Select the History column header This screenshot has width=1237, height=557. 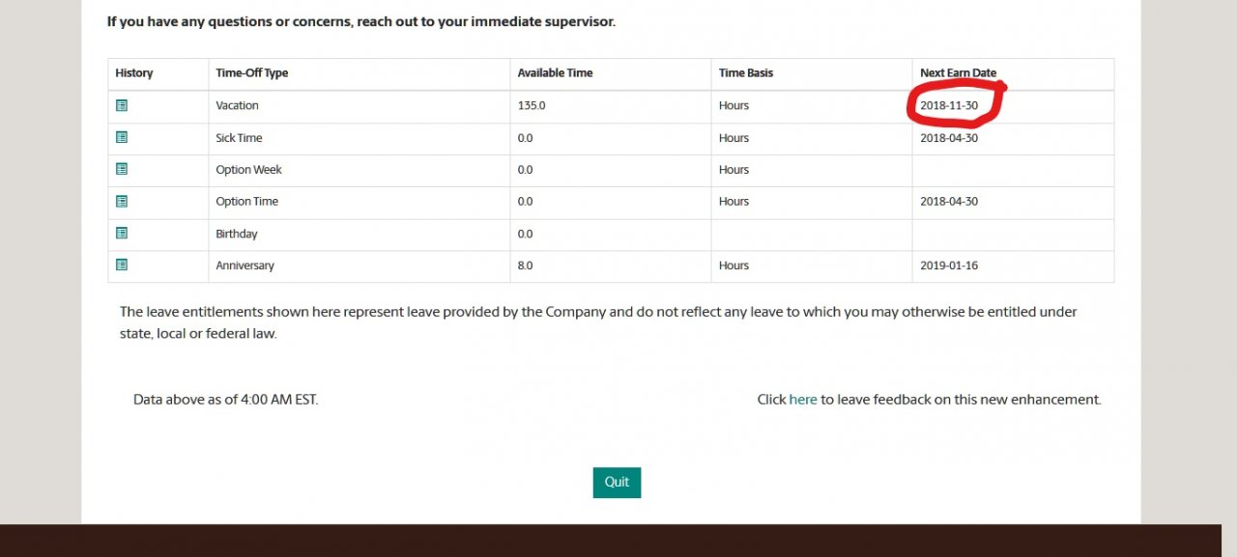coord(134,73)
